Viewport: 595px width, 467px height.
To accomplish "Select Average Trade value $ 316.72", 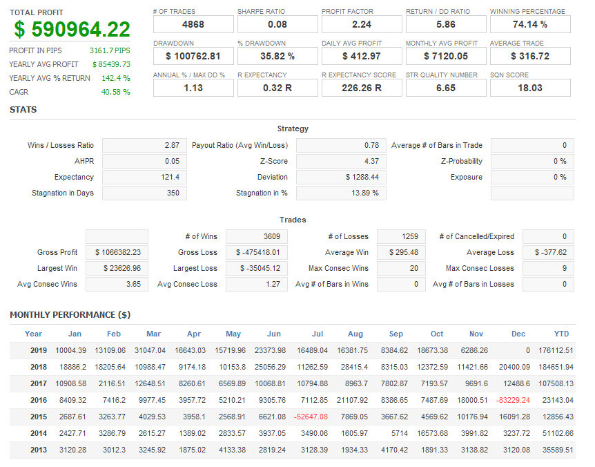I will [x=530, y=56].
